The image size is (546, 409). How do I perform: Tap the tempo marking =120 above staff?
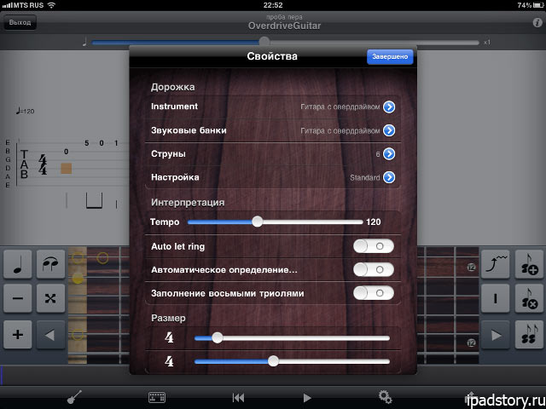coord(25,111)
